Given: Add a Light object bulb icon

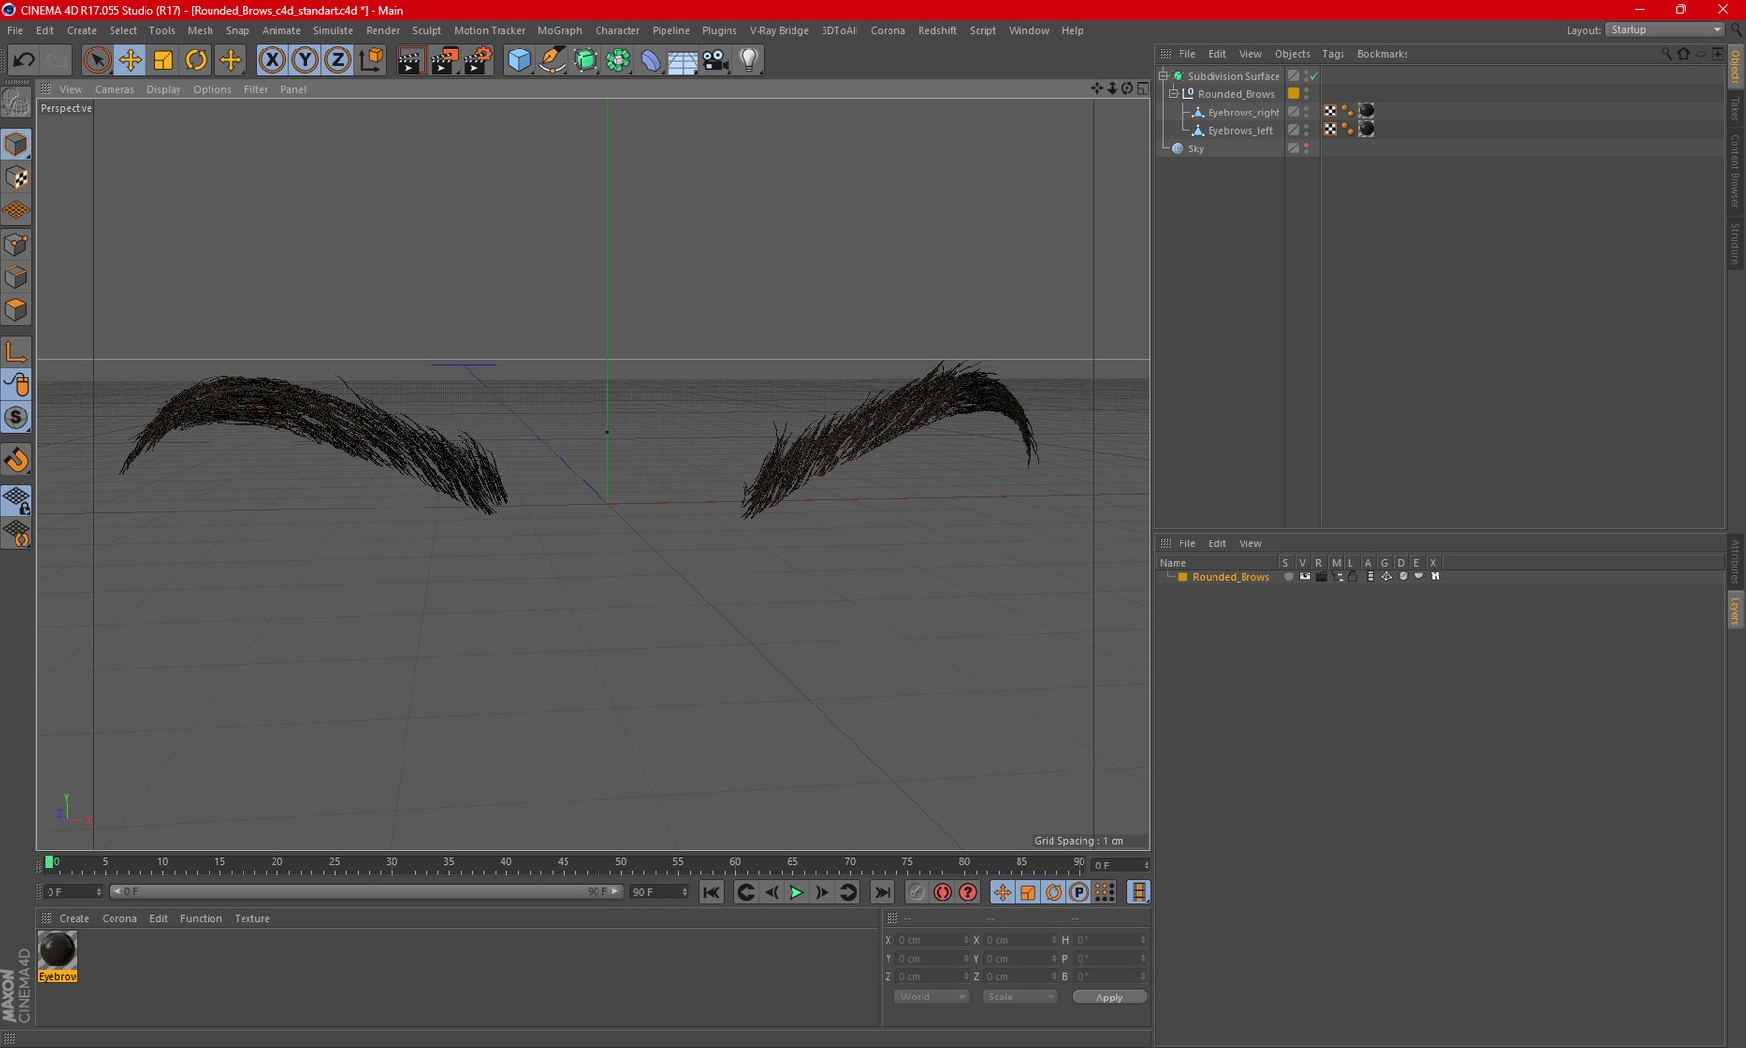Looking at the screenshot, I should coord(749,60).
